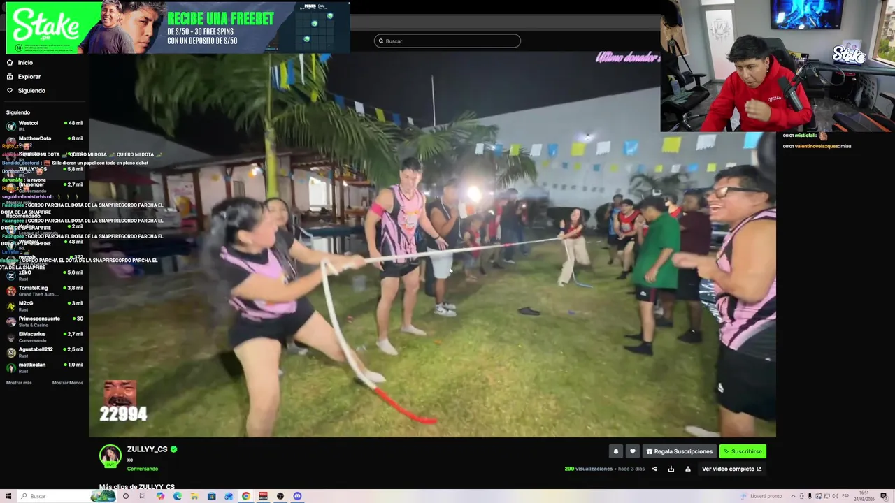The image size is (895, 503).
Task: Open Microsoft Edge from the taskbar
Action: 178,496
